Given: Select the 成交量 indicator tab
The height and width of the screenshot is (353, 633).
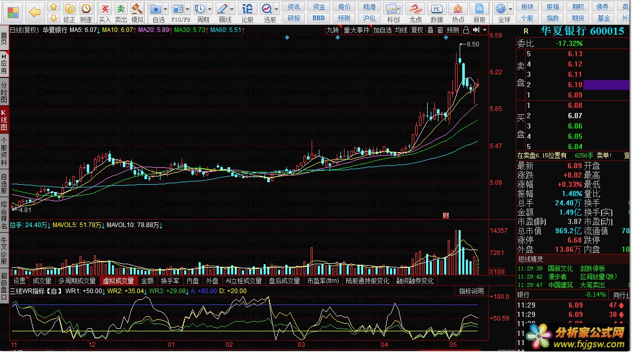Looking at the screenshot, I should pyautogui.click(x=42, y=281).
